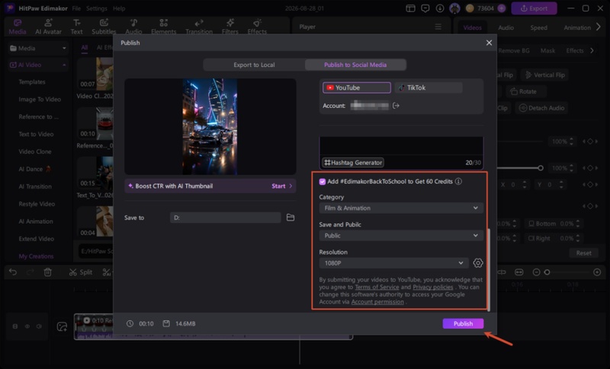The height and width of the screenshot is (369, 610).
Task: Add cover image icon on timeline track
Action: pyautogui.click(x=62, y=326)
